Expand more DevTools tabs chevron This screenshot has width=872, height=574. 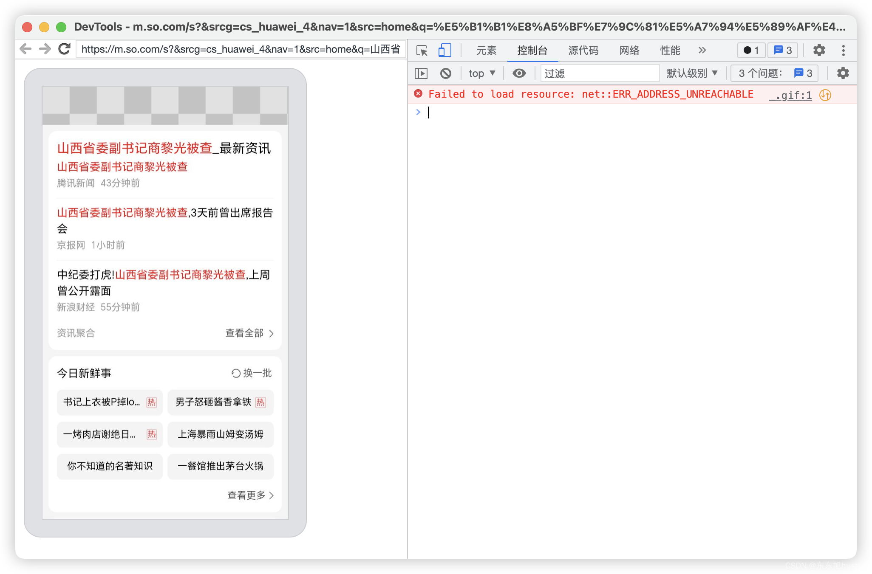point(702,51)
